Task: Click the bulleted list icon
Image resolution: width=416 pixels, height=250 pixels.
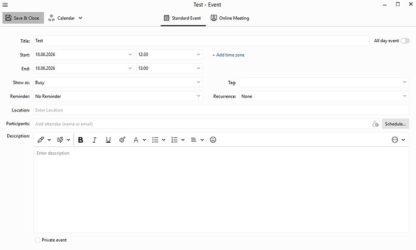Action: [x=155, y=140]
